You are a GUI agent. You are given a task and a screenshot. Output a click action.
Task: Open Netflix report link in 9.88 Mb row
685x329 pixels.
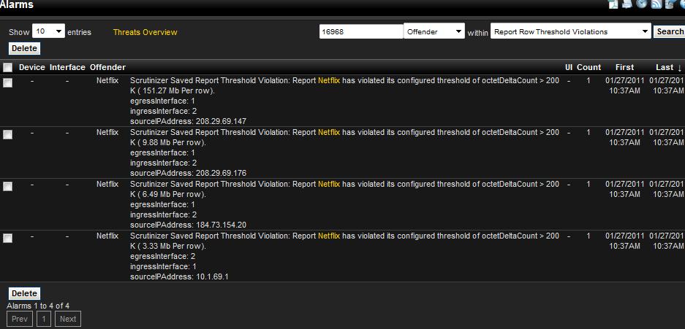(x=329, y=133)
